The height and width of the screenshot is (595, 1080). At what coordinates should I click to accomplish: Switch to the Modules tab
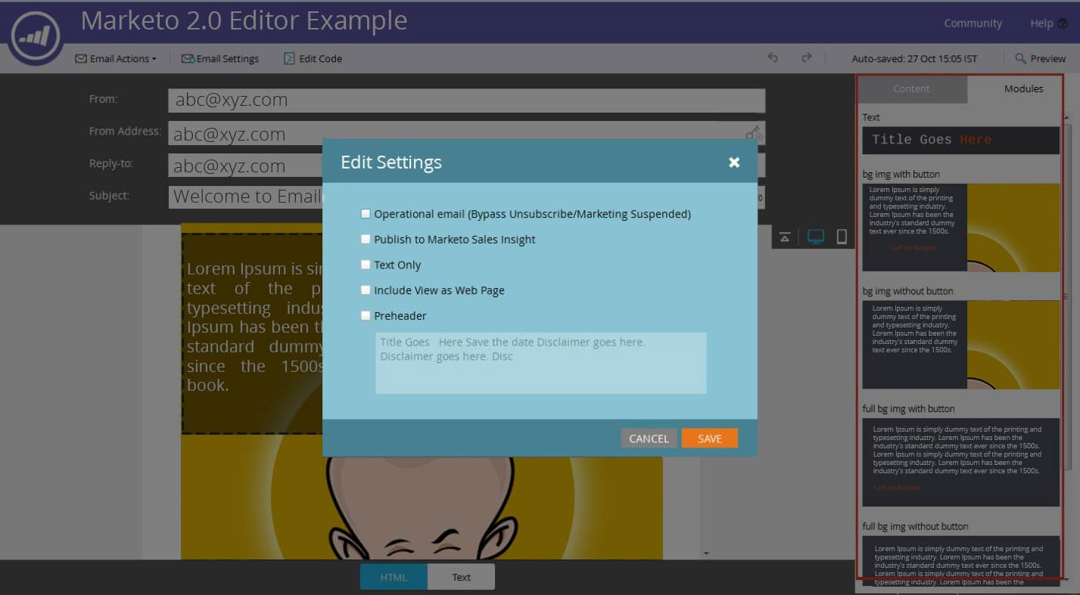(1023, 88)
